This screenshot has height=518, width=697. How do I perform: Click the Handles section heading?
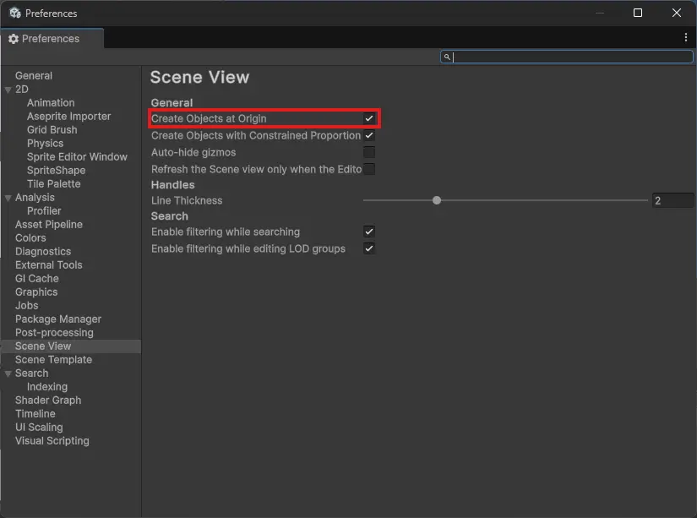173,184
